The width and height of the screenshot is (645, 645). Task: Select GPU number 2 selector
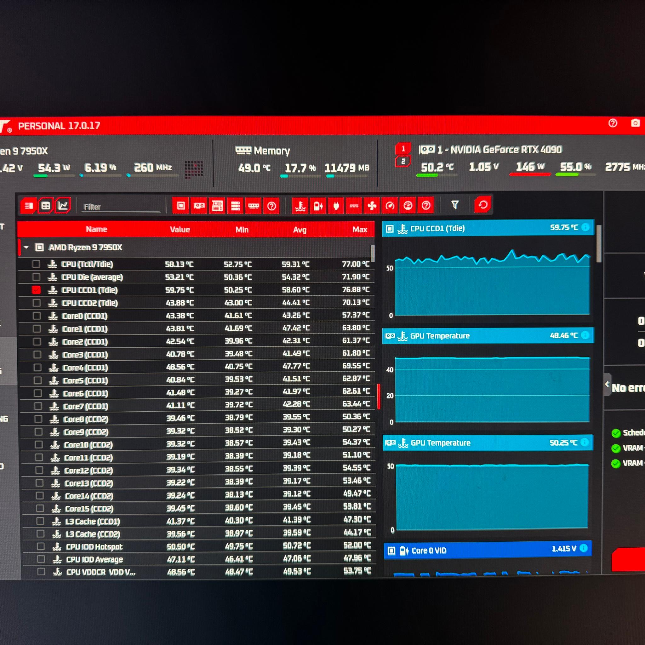[403, 162]
